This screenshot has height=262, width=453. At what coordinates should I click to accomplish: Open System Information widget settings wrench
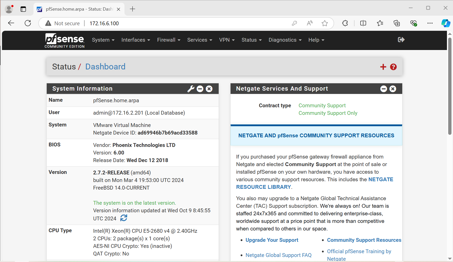191,89
